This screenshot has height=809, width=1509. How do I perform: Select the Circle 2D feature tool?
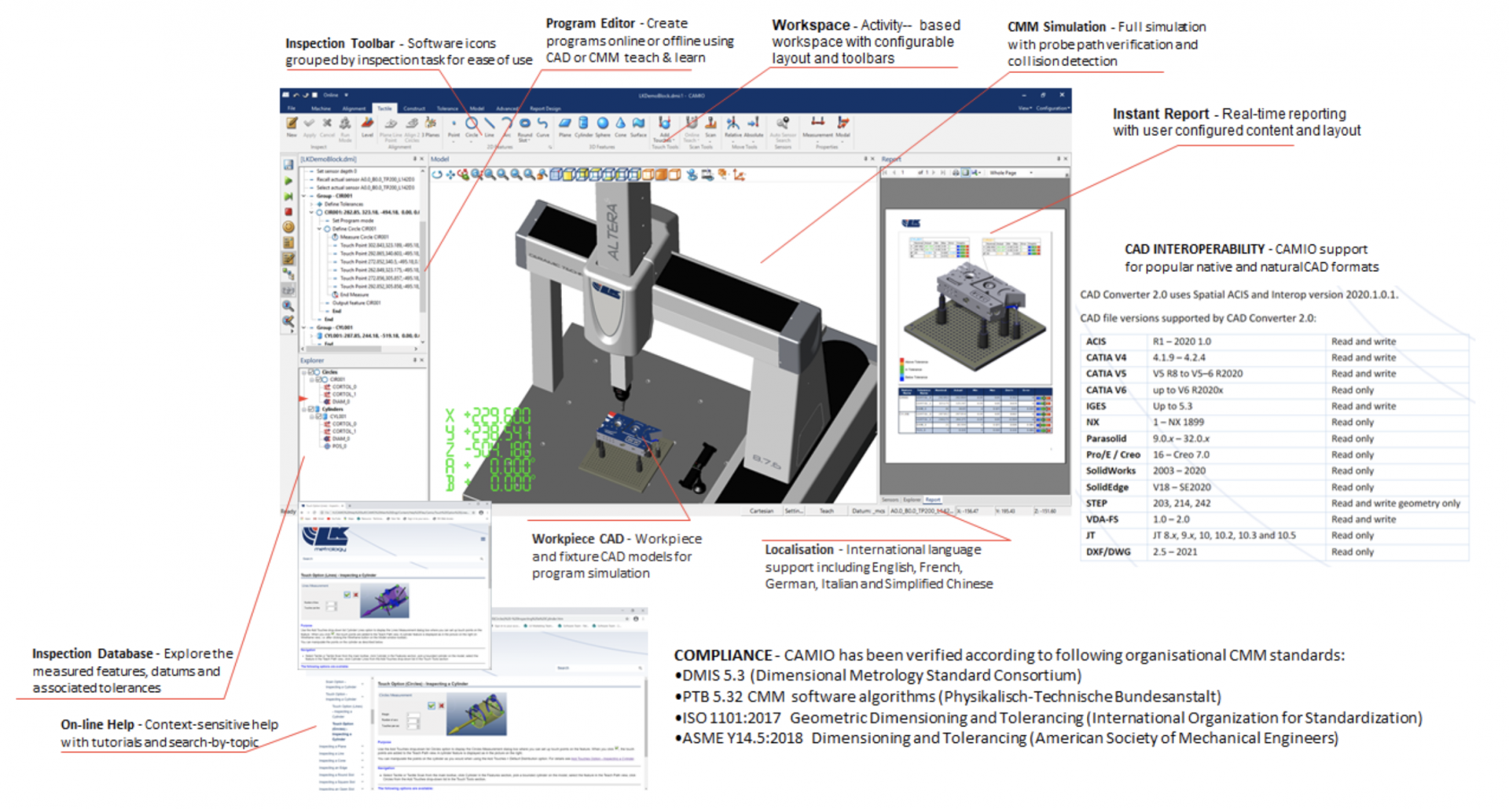click(x=472, y=126)
